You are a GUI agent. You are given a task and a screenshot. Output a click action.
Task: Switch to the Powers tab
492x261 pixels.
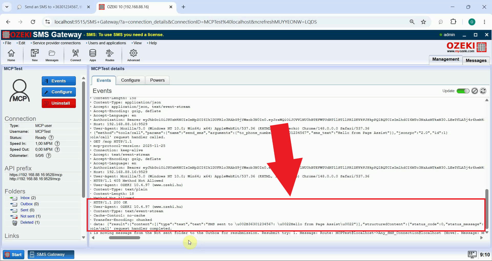tap(157, 80)
